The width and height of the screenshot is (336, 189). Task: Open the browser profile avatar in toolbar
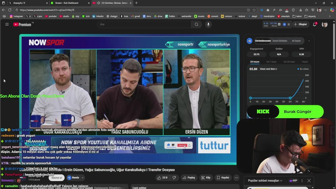[x=319, y=10]
